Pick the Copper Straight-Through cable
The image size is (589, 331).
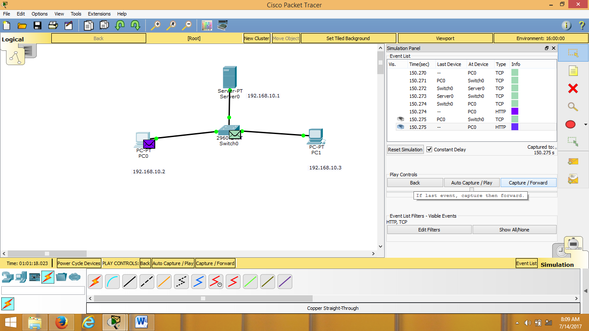coord(129,281)
